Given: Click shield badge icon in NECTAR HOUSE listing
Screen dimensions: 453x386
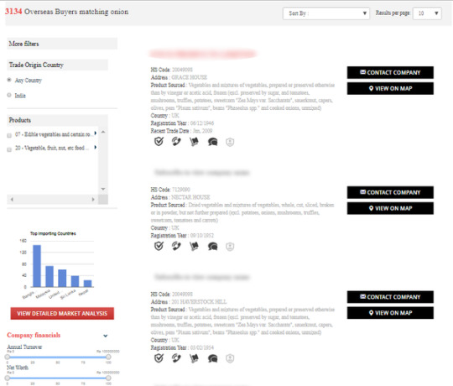Looking at the screenshot, I should coord(230,247).
